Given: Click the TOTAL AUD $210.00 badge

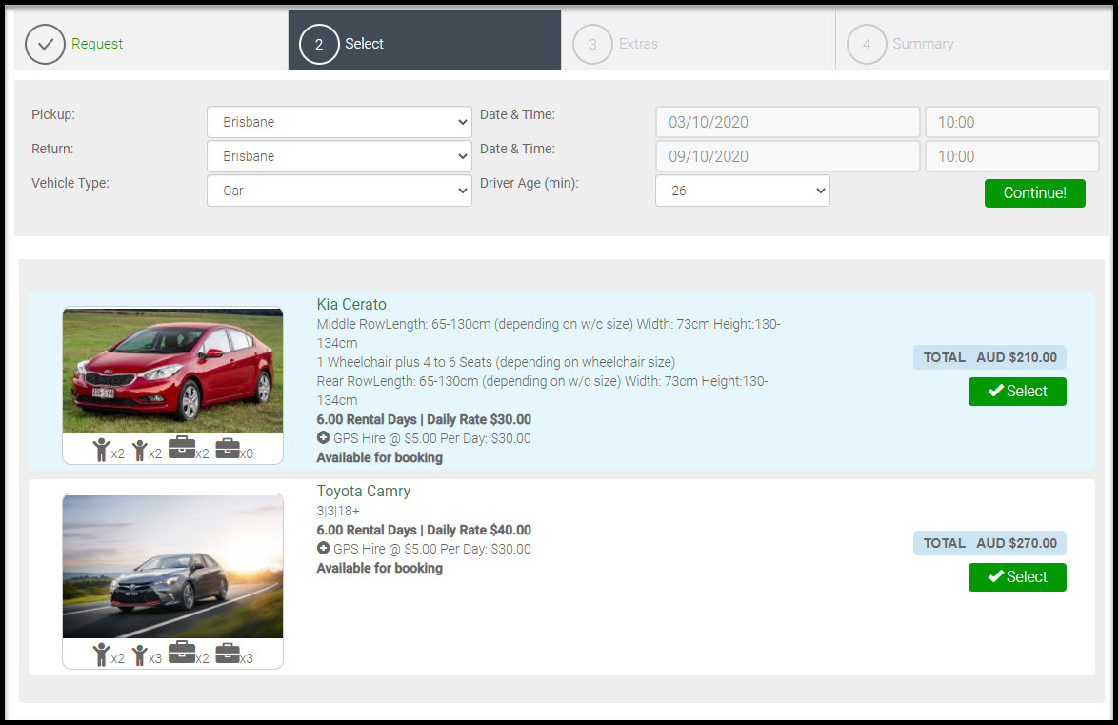Looking at the screenshot, I should coord(989,357).
